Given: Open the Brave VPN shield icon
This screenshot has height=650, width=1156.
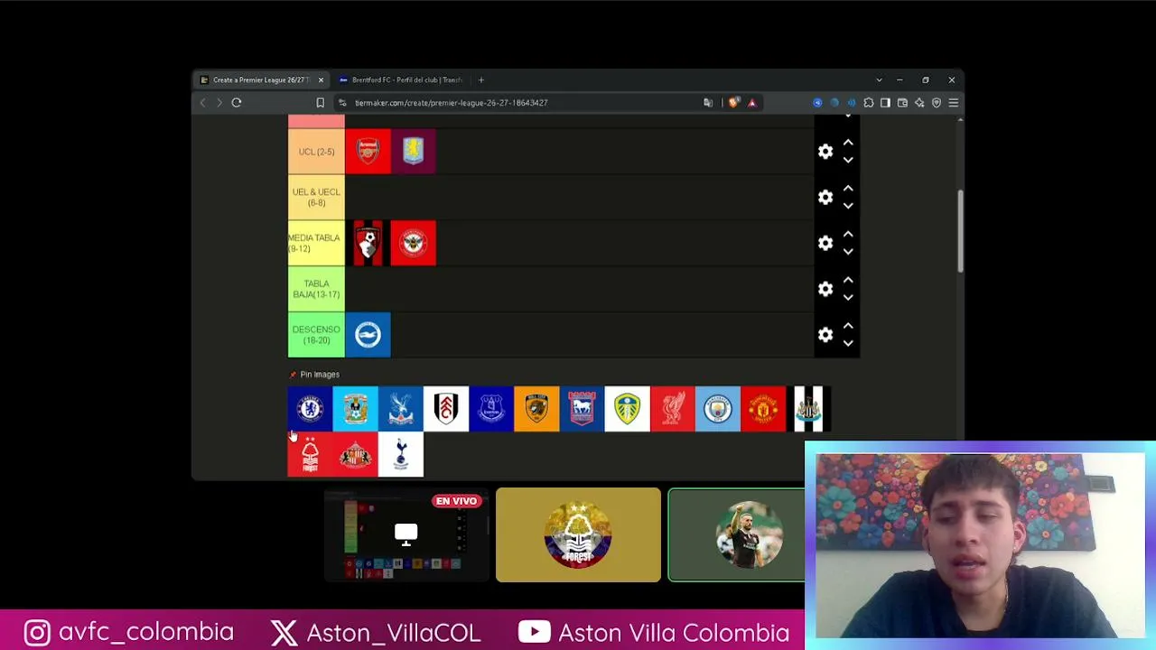Looking at the screenshot, I should pos(937,103).
